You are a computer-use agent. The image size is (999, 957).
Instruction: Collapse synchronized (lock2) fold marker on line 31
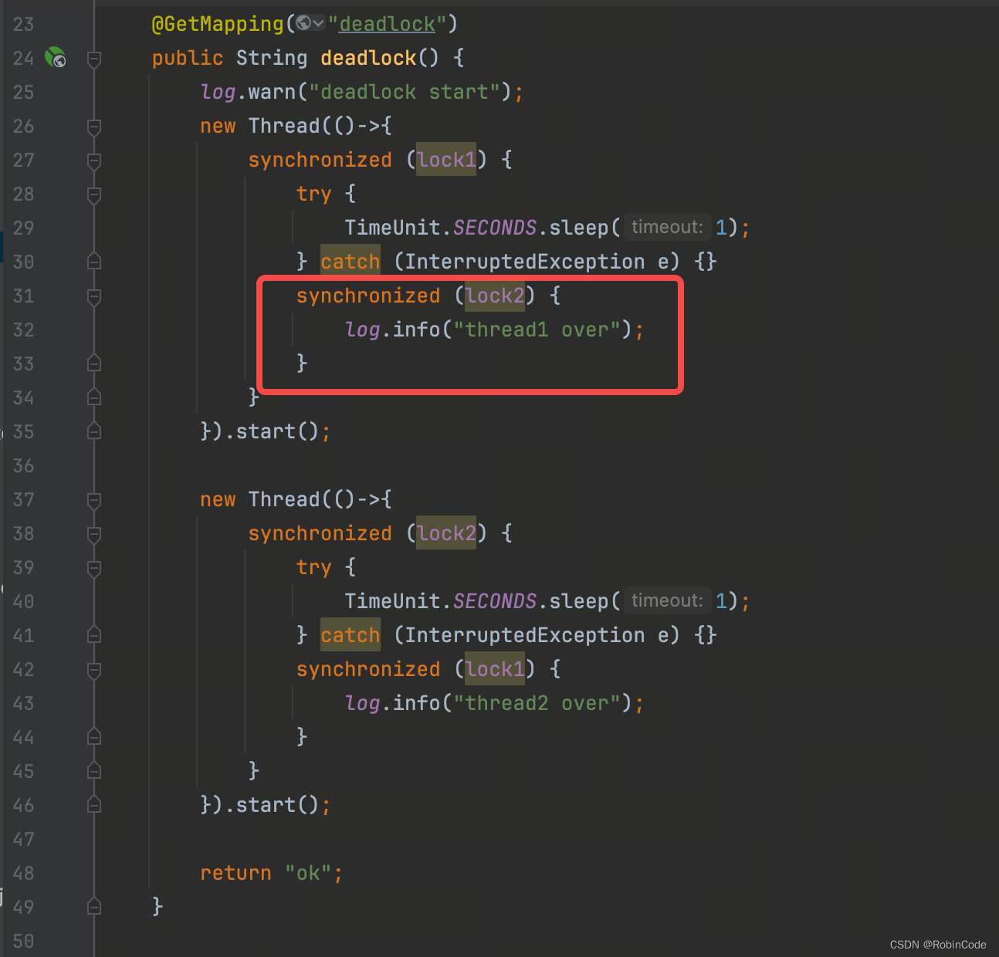pyautogui.click(x=94, y=296)
